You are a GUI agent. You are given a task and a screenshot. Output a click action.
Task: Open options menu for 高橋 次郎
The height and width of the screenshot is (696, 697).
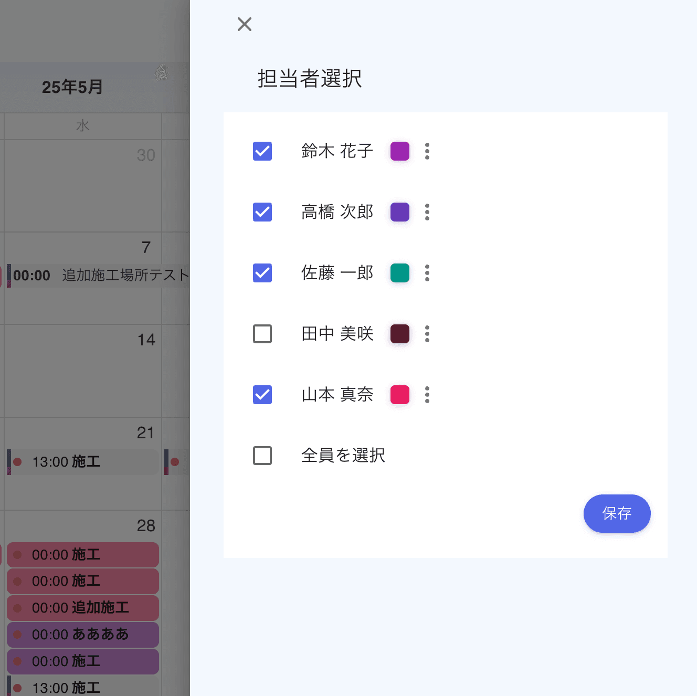click(x=427, y=212)
